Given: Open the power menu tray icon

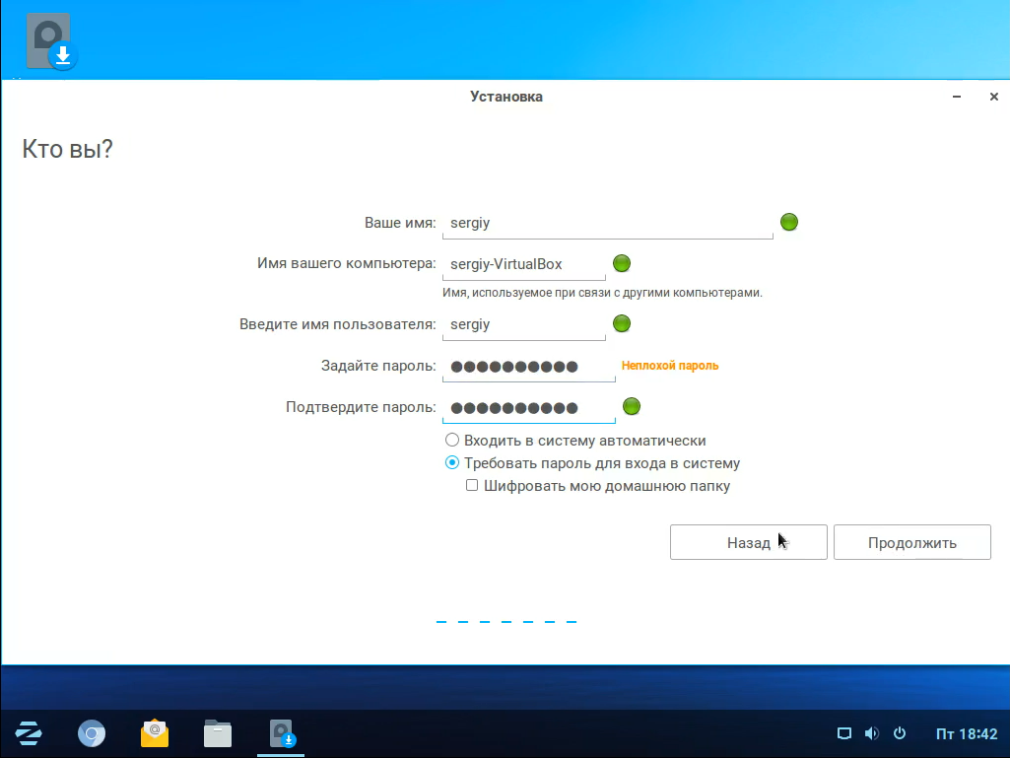Looking at the screenshot, I should 899,733.
